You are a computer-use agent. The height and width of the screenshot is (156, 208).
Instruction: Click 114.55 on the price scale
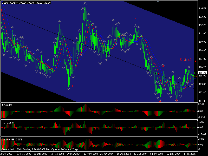pos(202,9)
